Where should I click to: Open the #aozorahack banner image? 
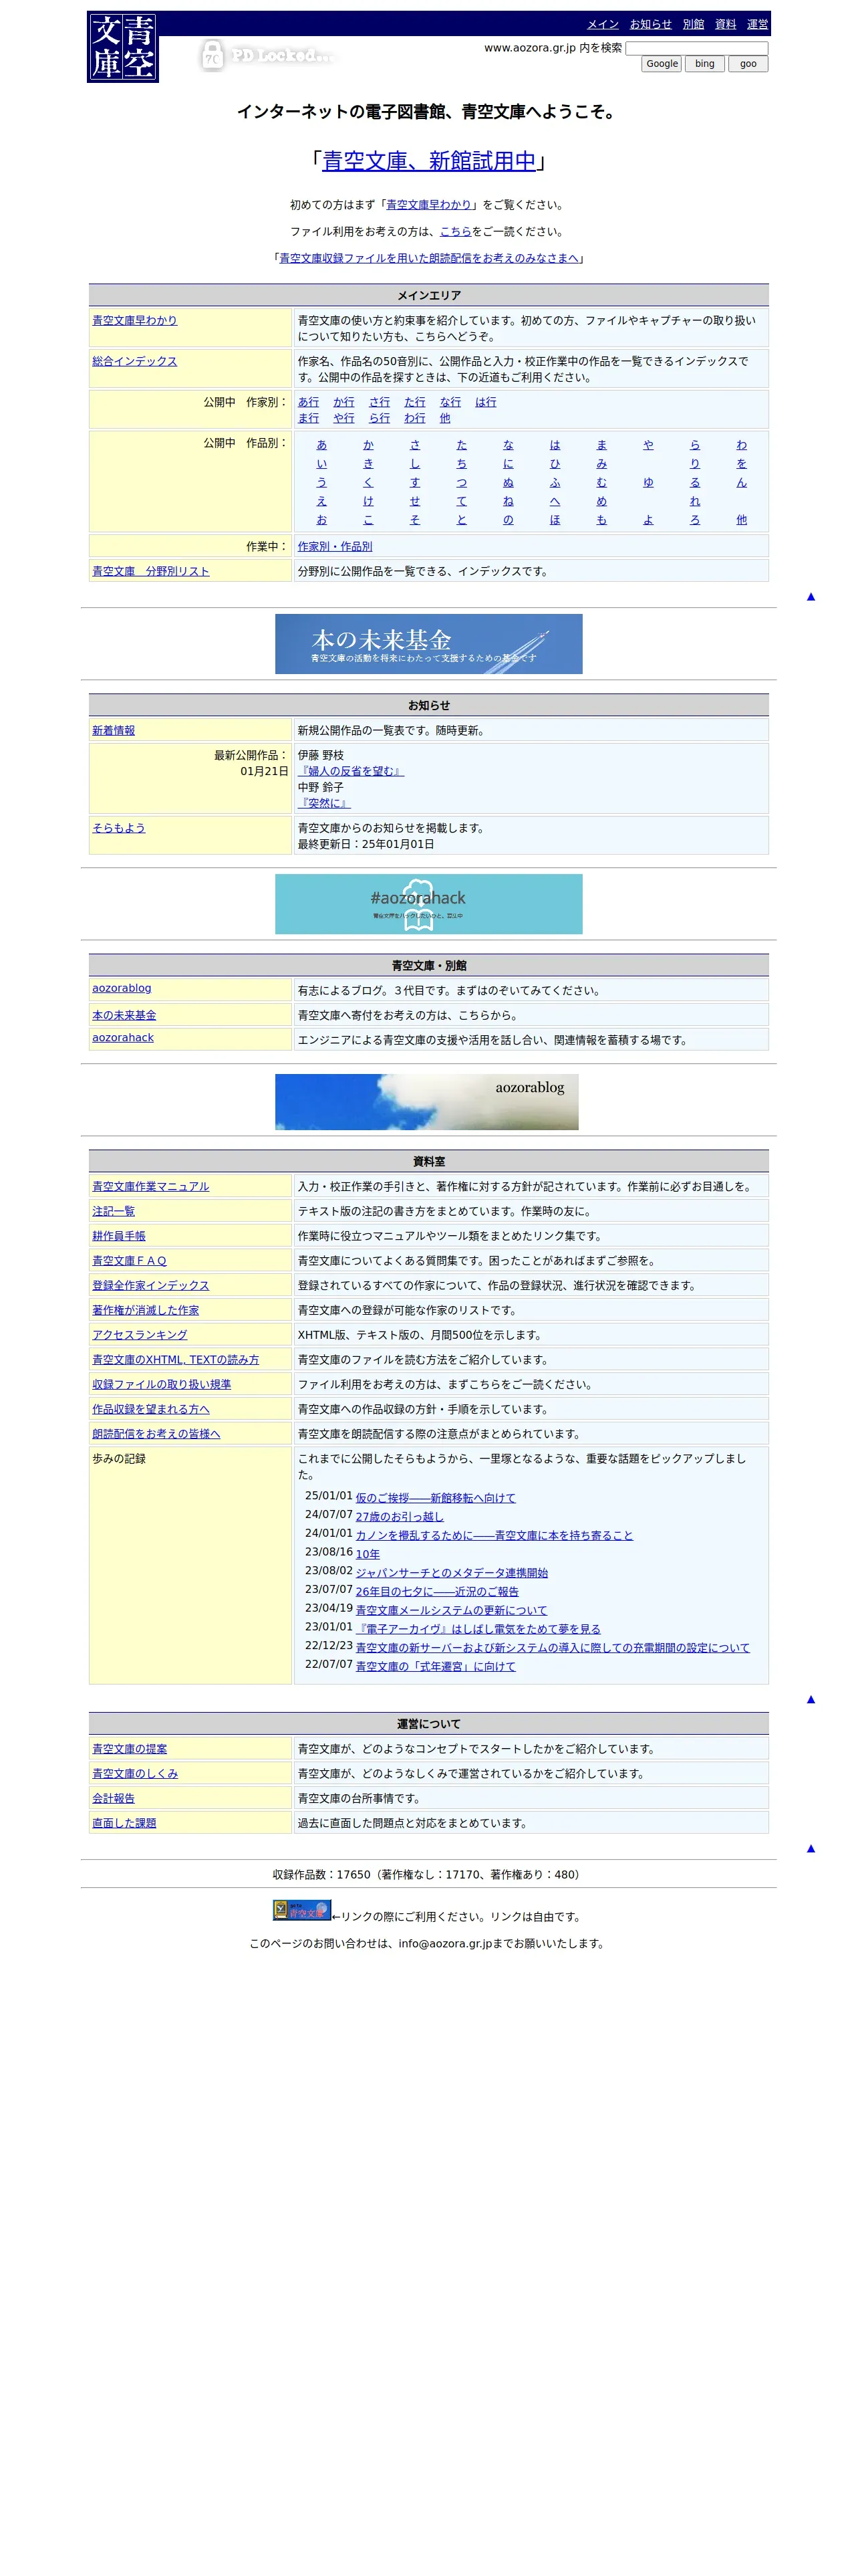(x=428, y=904)
